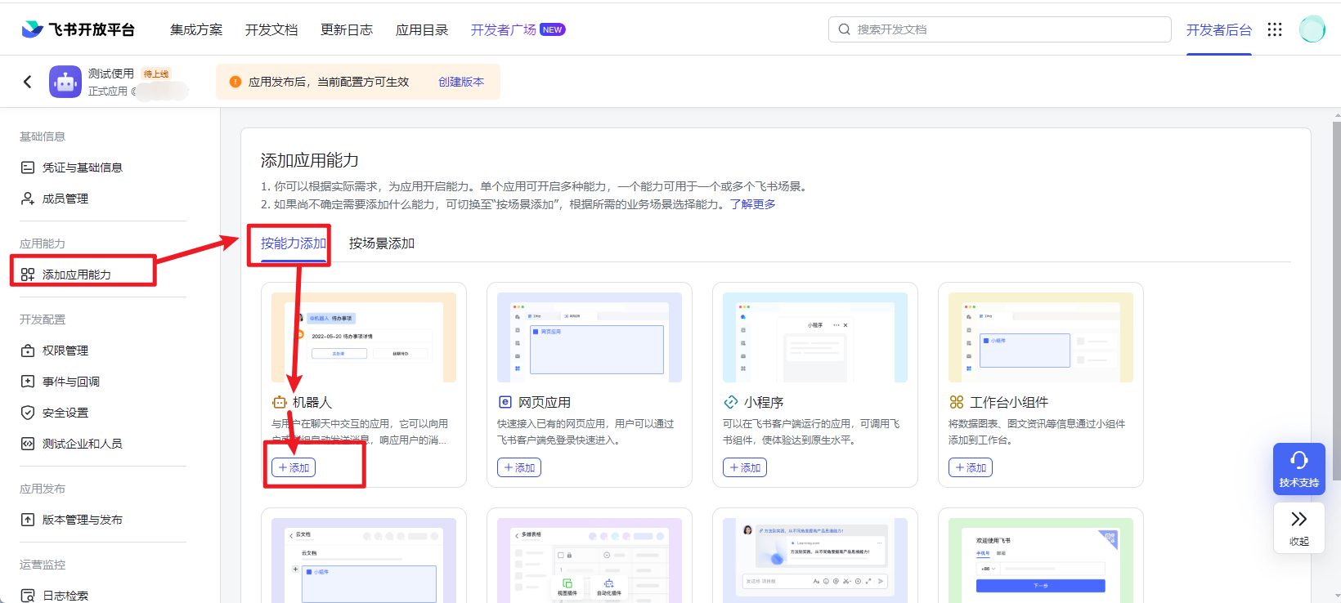The height and width of the screenshot is (603, 1341).
Task: Collapse the floating panel via 收起 arrows
Action: tap(1298, 527)
